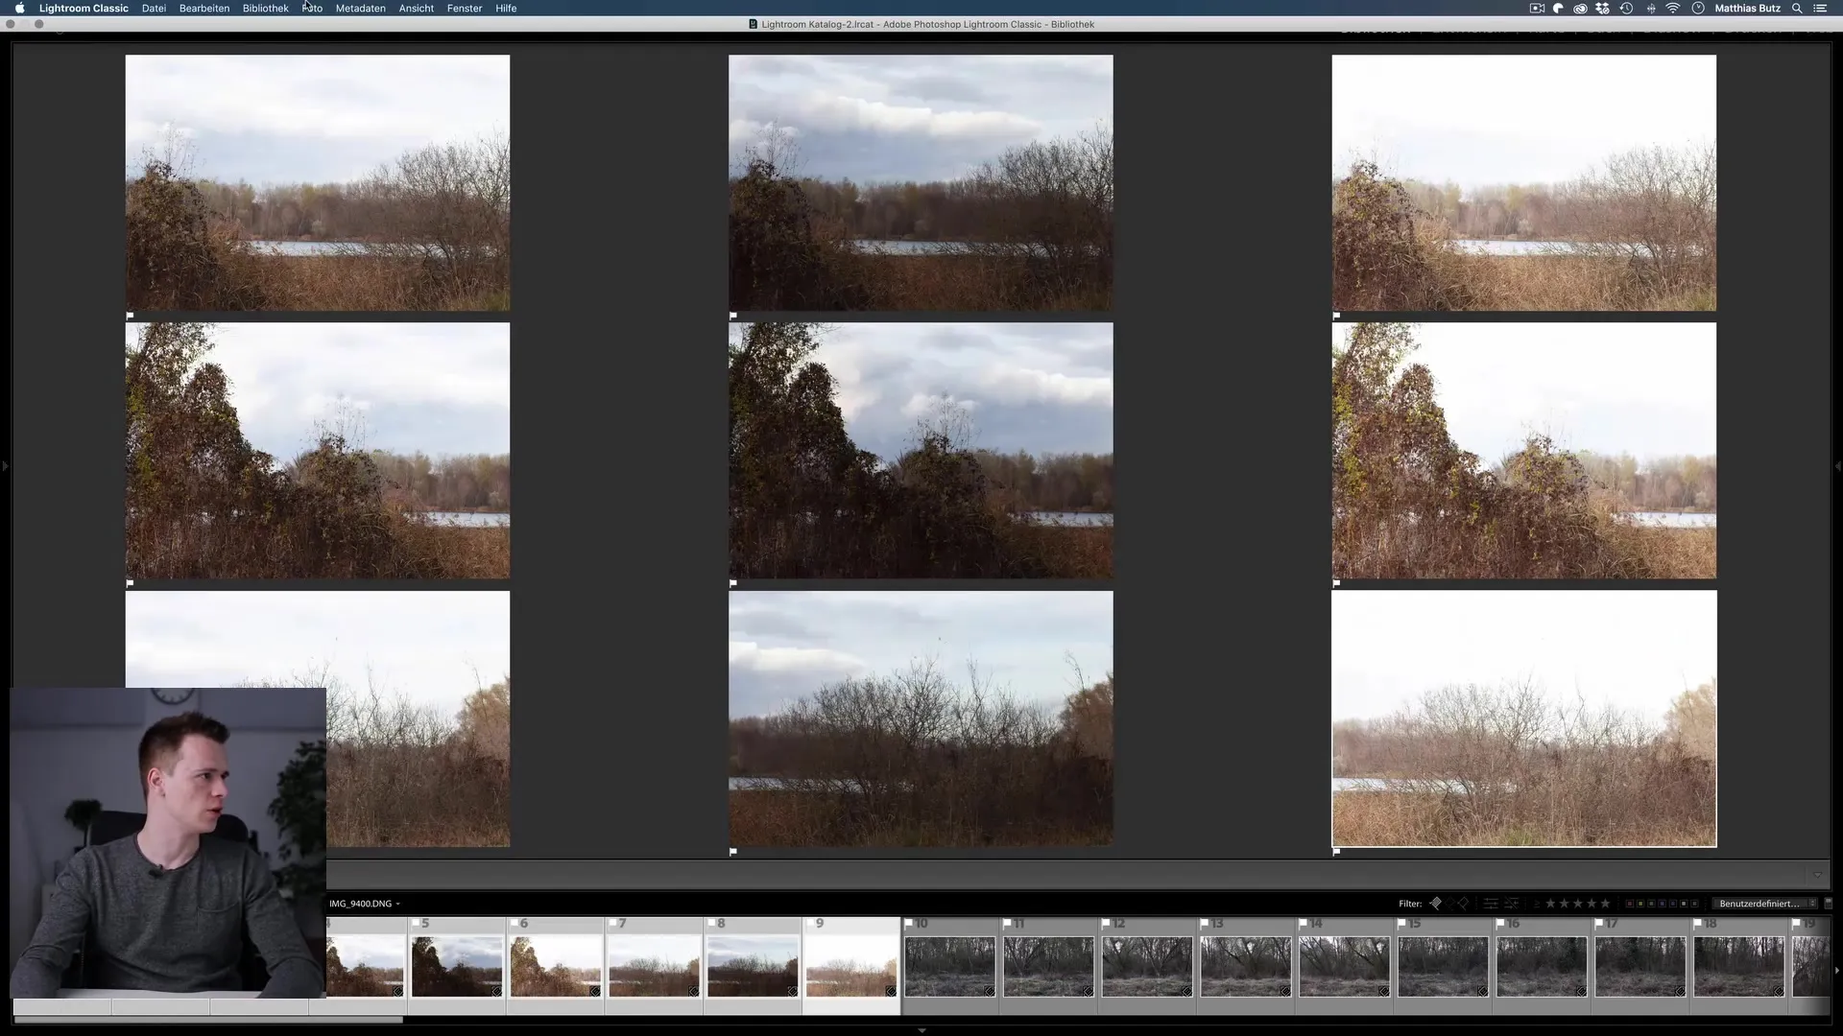
Task: Open the Benutzerdefiniert filter preset dropdown
Action: 1764,904
